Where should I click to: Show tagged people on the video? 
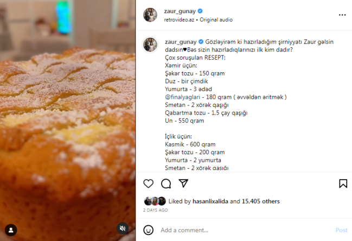coord(11,230)
